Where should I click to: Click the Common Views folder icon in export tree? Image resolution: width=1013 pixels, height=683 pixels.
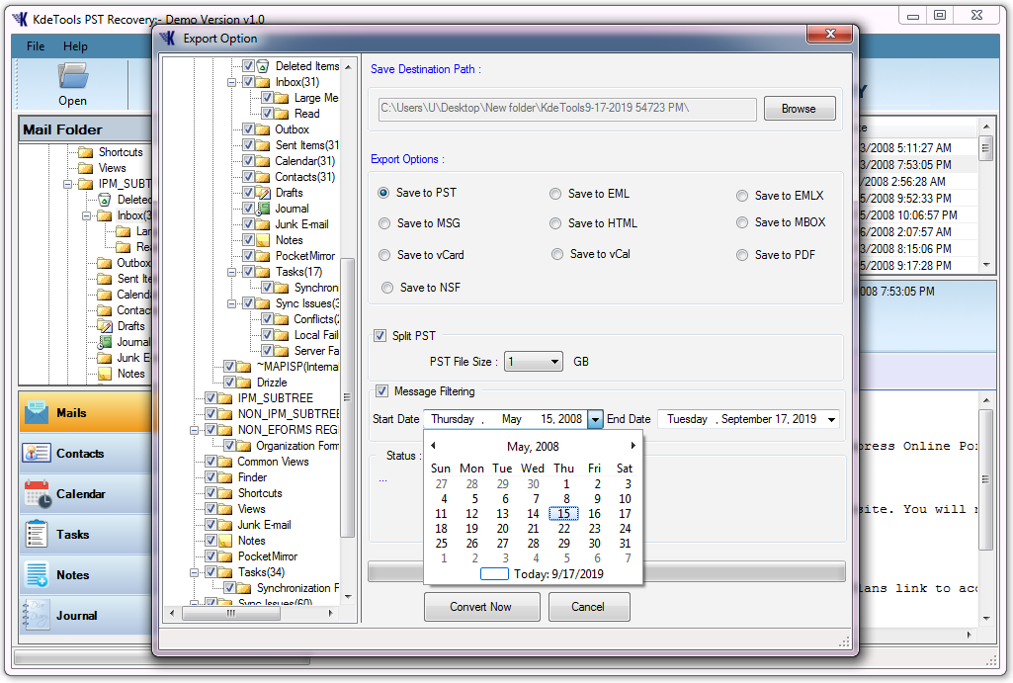point(224,462)
